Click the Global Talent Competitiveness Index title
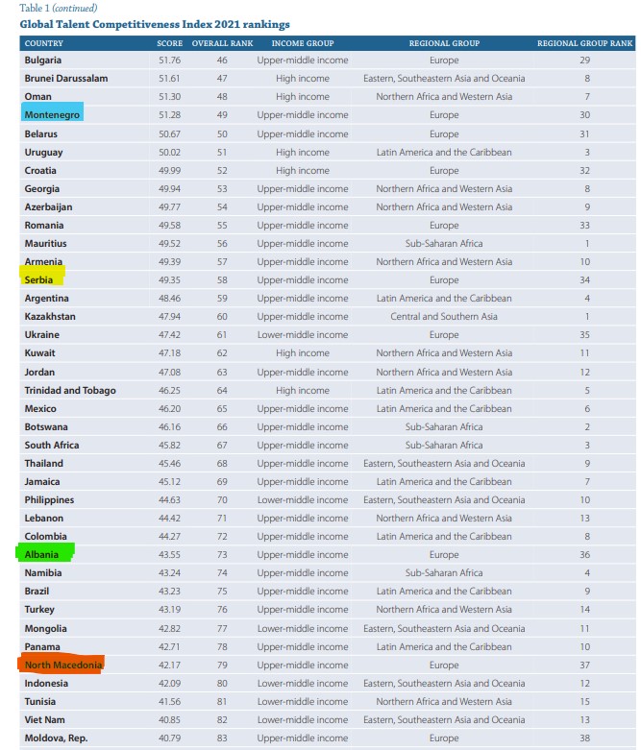Image resolution: width=641 pixels, height=750 pixels. click(154, 24)
